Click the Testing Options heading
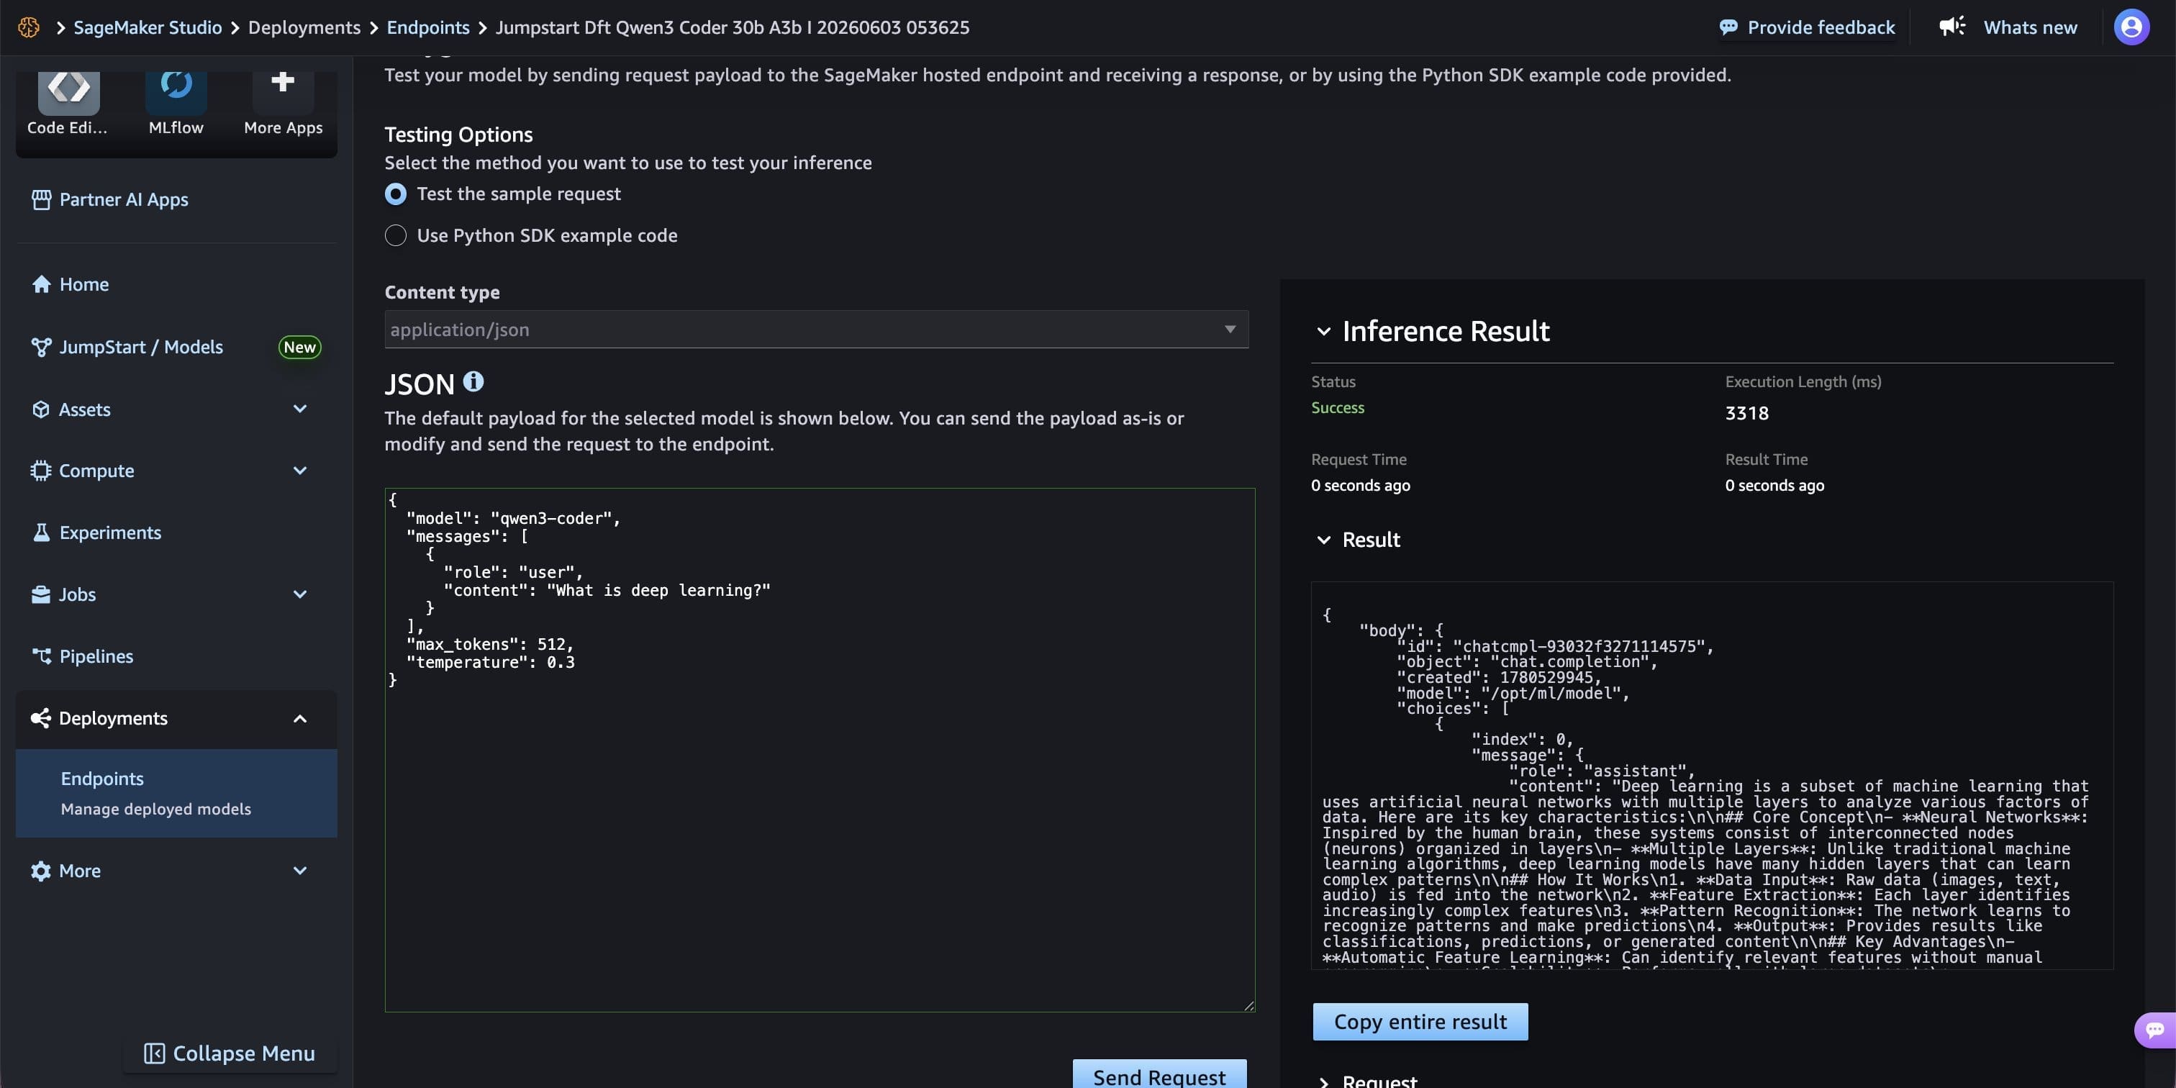The width and height of the screenshot is (2176, 1088). [458, 135]
